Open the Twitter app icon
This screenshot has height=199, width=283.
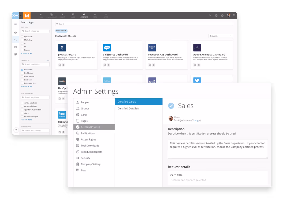point(197,80)
